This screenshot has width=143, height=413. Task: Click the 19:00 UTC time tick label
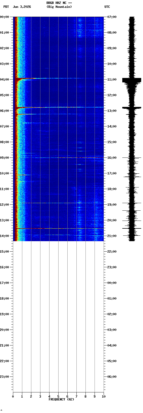112,205
